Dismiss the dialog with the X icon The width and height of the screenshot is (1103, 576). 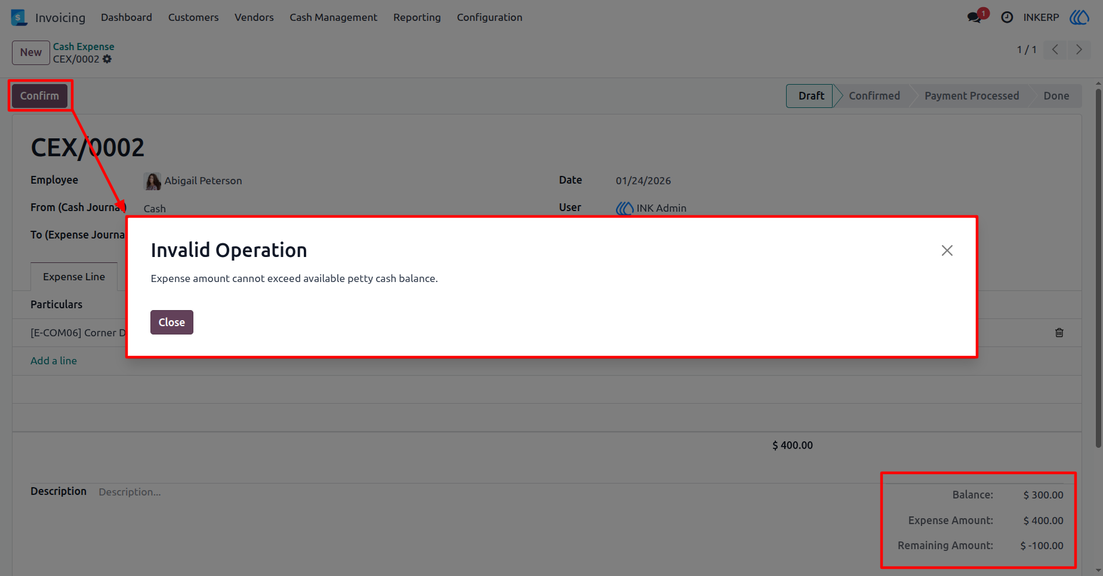pyautogui.click(x=947, y=250)
